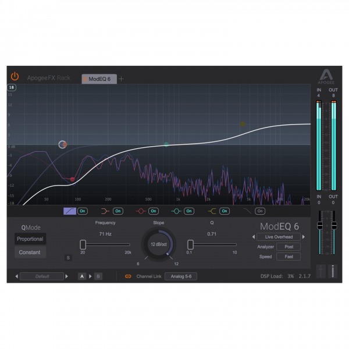Click the Channel Link label
This screenshot has width=349, height=349.
pyautogui.click(x=149, y=276)
